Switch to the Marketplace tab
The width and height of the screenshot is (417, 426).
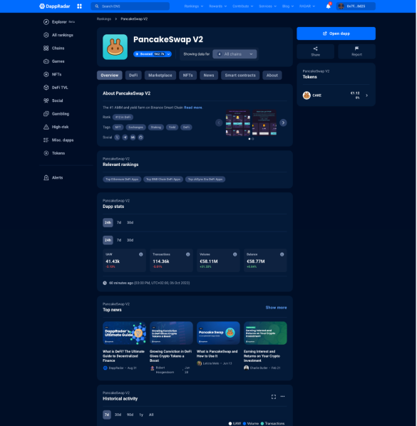click(x=160, y=76)
